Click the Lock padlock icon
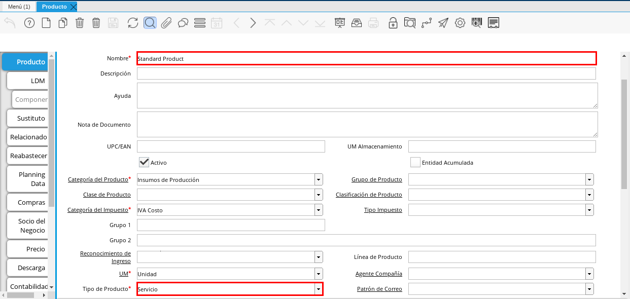Viewport: 630px width, 299px height. (x=393, y=23)
